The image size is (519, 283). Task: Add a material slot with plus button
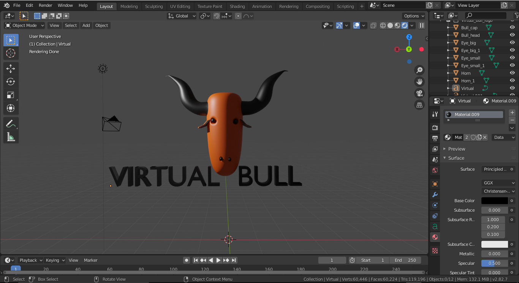(512, 113)
